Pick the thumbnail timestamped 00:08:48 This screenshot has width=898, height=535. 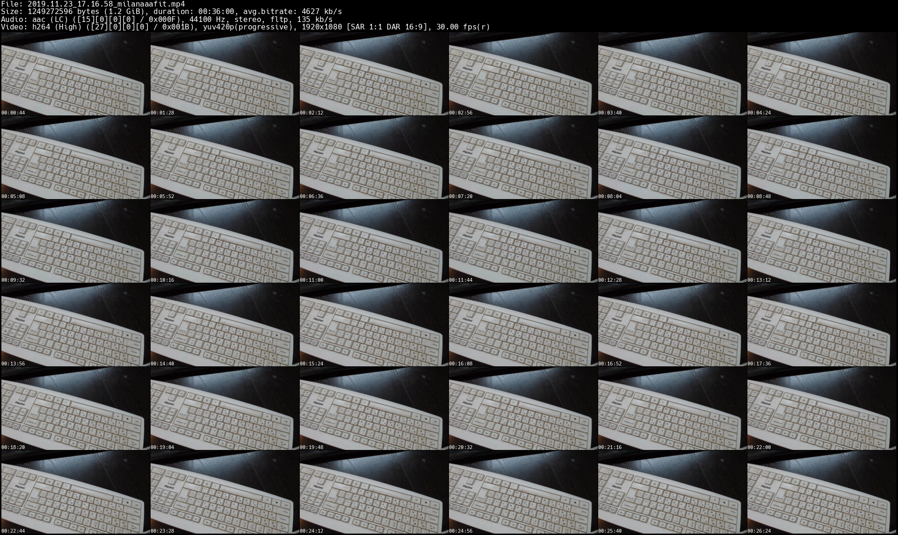pos(821,157)
